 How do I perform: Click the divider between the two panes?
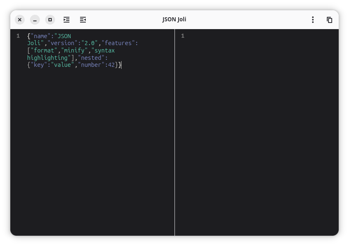click(x=175, y=123)
